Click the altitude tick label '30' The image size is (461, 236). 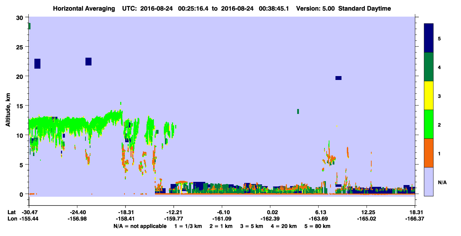click(x=21, y=18)
